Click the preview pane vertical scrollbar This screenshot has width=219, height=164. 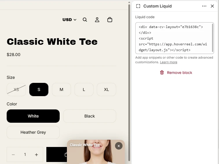(129, 82)
